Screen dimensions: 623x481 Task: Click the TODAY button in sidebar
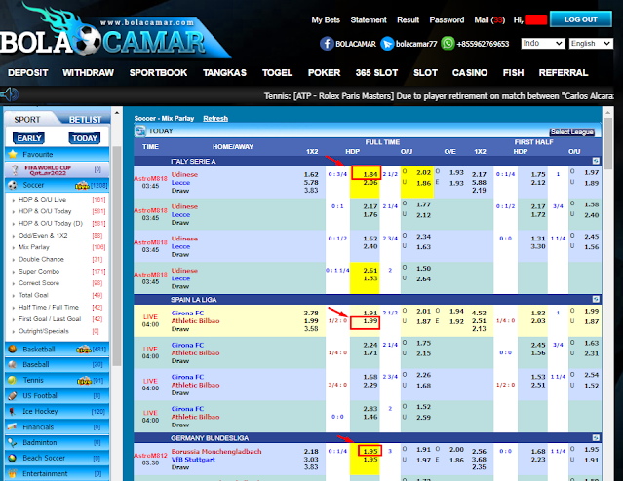point(85,138)
